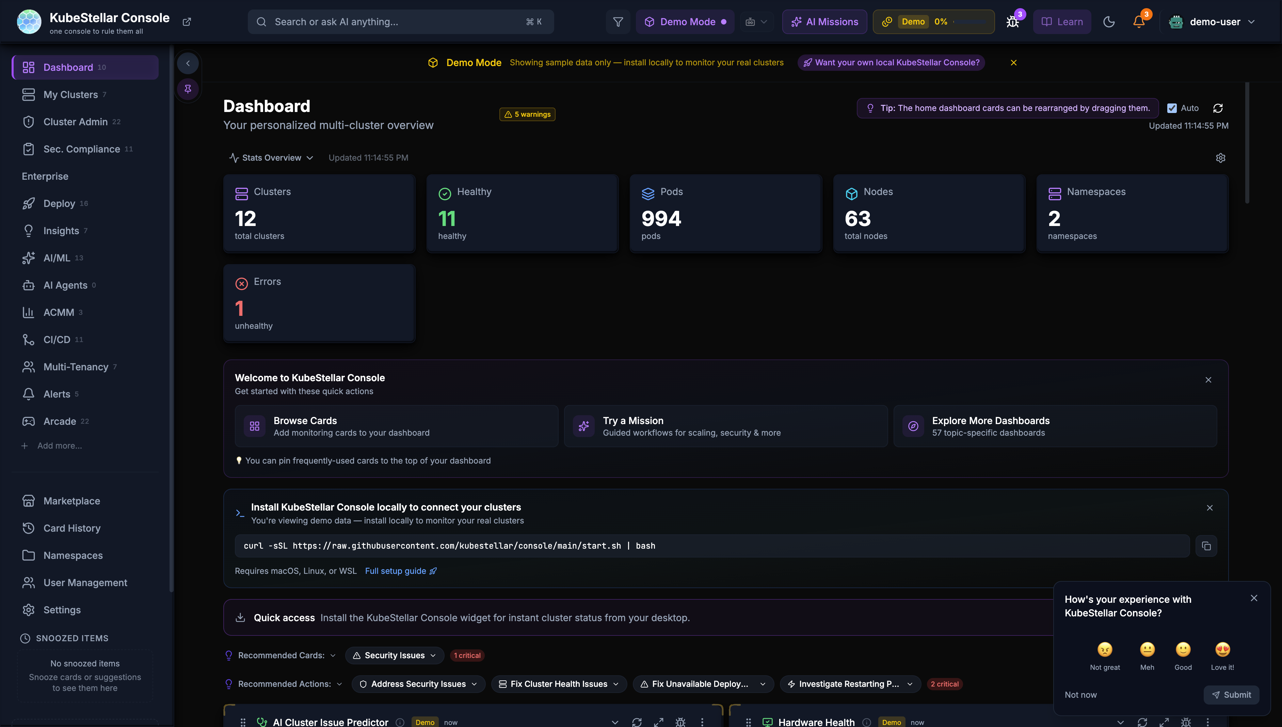
Task: Expand Recommended Actions chevron
Action: 340,684
